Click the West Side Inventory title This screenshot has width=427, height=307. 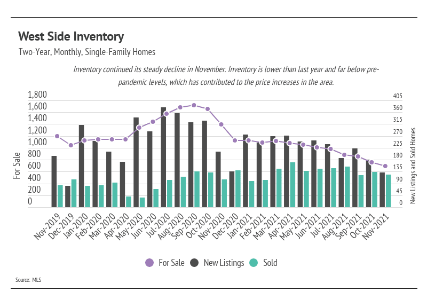tap(71, 36)
